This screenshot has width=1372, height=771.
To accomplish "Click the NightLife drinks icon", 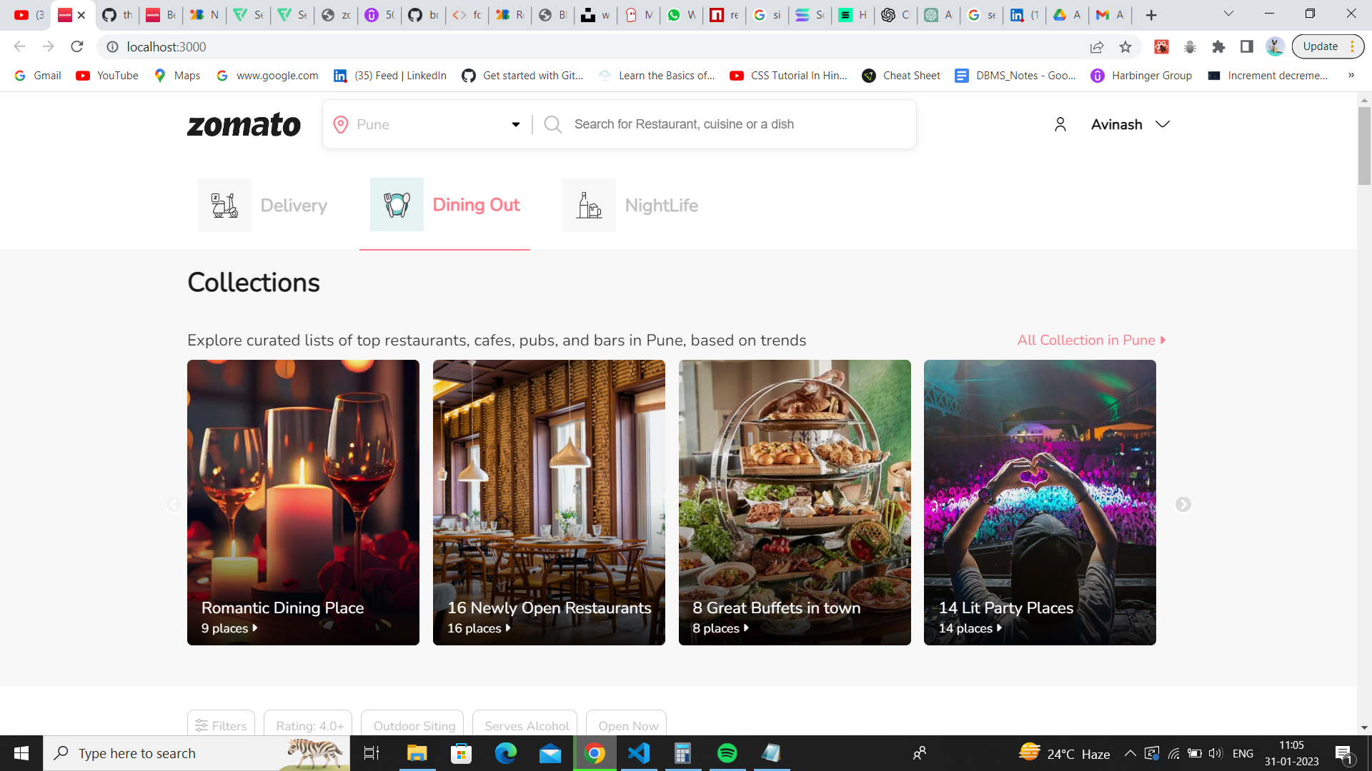I will click(588, 204).
